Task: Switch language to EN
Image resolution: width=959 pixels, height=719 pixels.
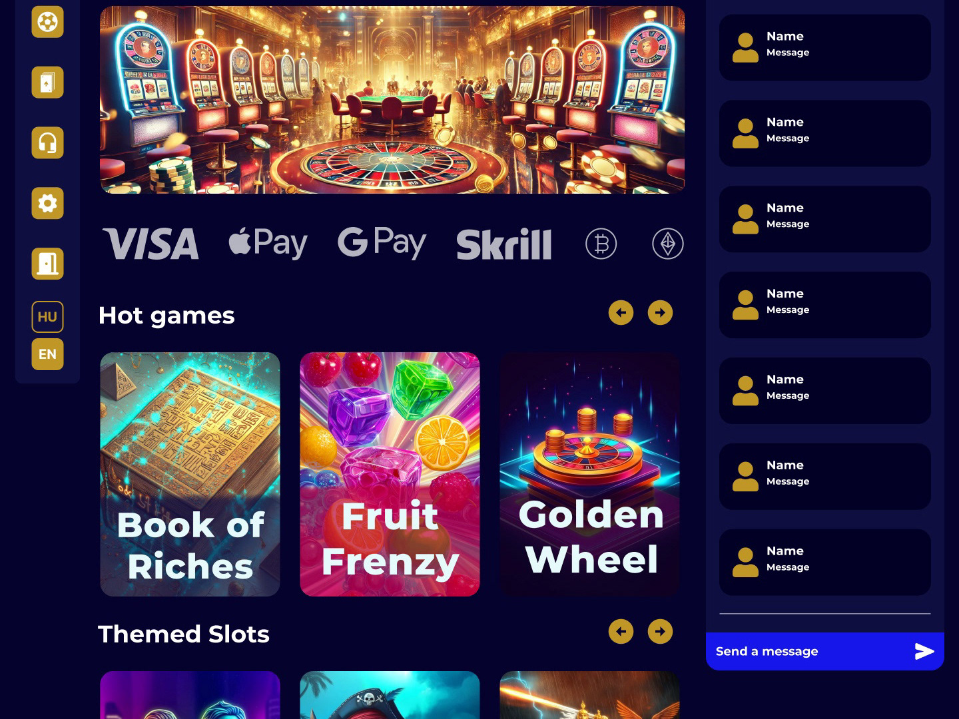Action: click(x=47, y=354)
